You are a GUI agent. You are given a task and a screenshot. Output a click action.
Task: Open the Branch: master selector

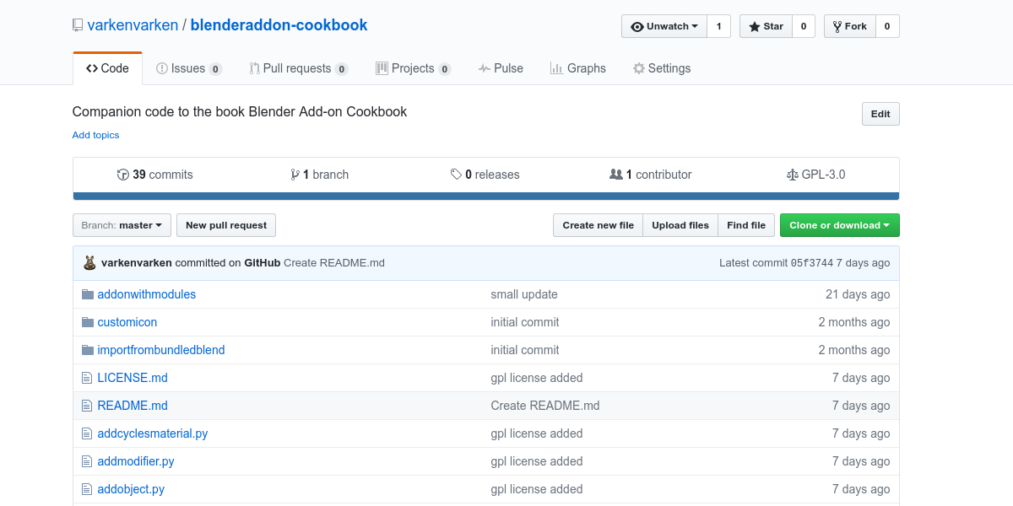pyautogui.click(x=122, y=225)
